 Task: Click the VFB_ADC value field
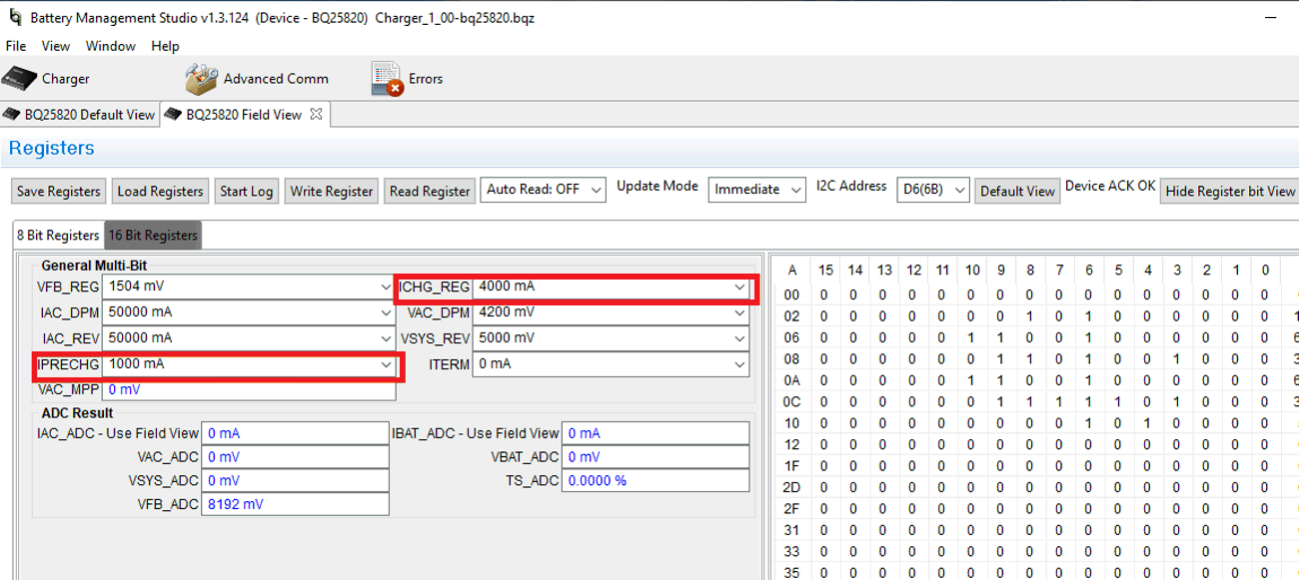click(295, 504)
